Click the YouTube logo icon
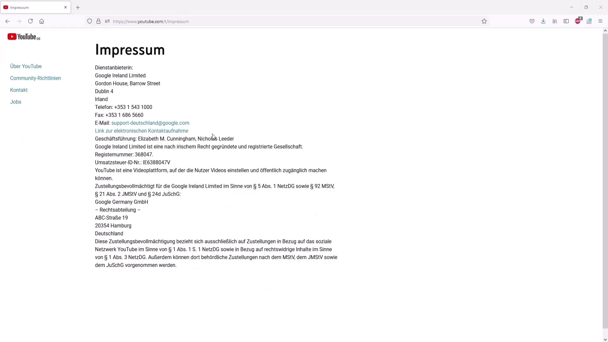The height and width of the screenshot is (342, 608). [11, 37]
